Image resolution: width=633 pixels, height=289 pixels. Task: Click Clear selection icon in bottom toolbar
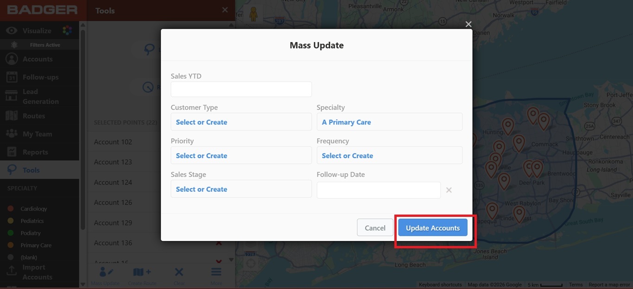pos(179,272)
